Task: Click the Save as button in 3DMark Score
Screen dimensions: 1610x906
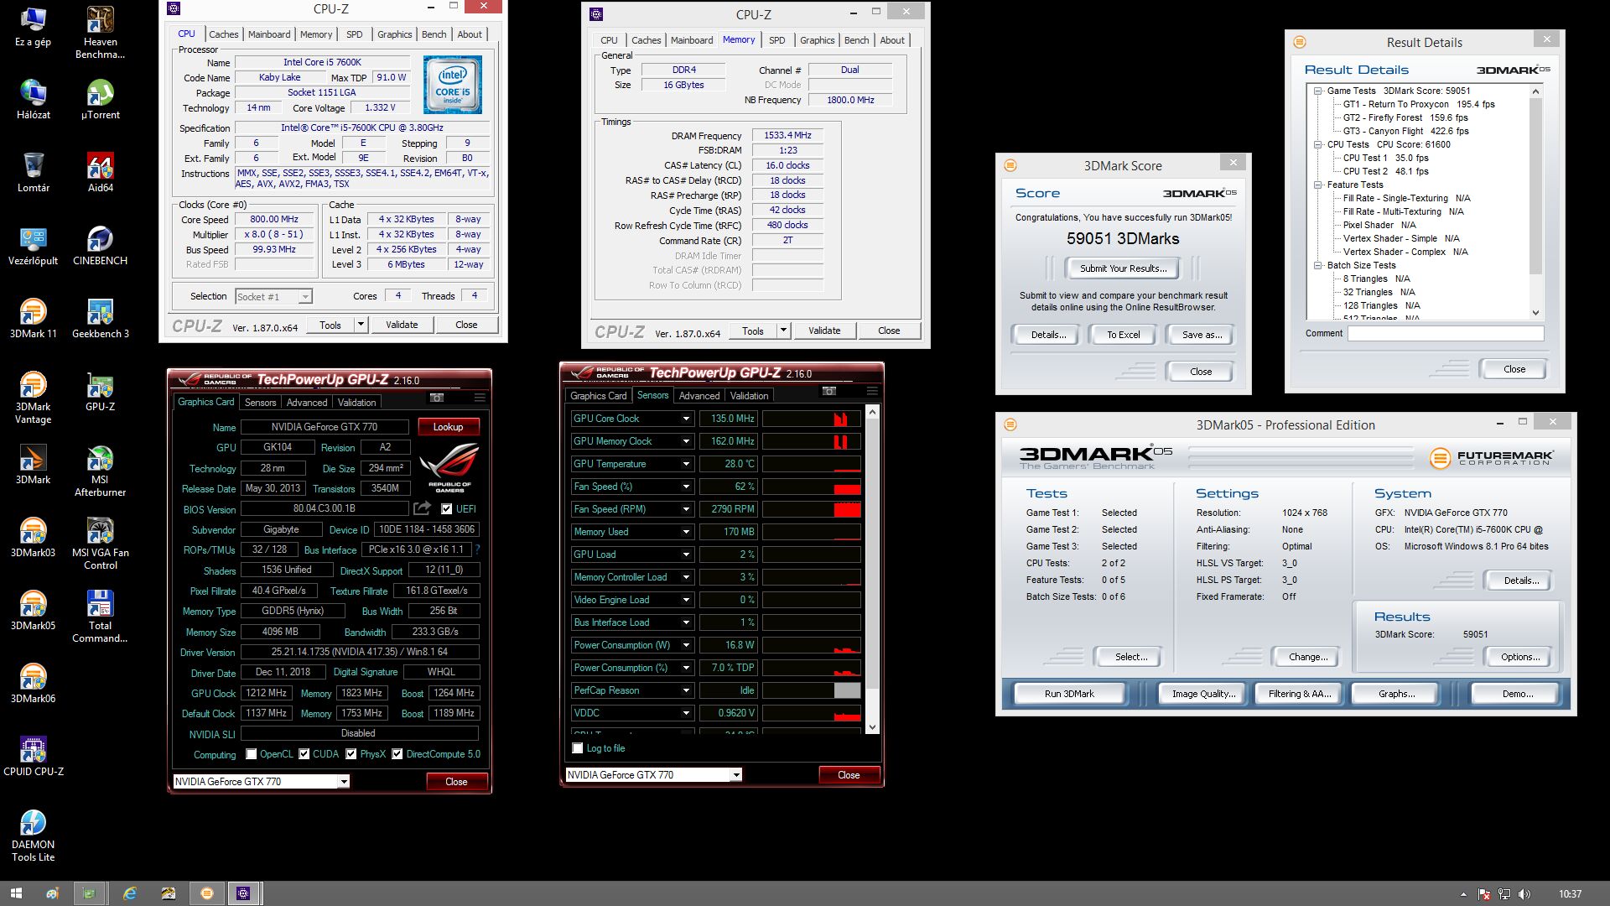Action: tap(1202, 335)
